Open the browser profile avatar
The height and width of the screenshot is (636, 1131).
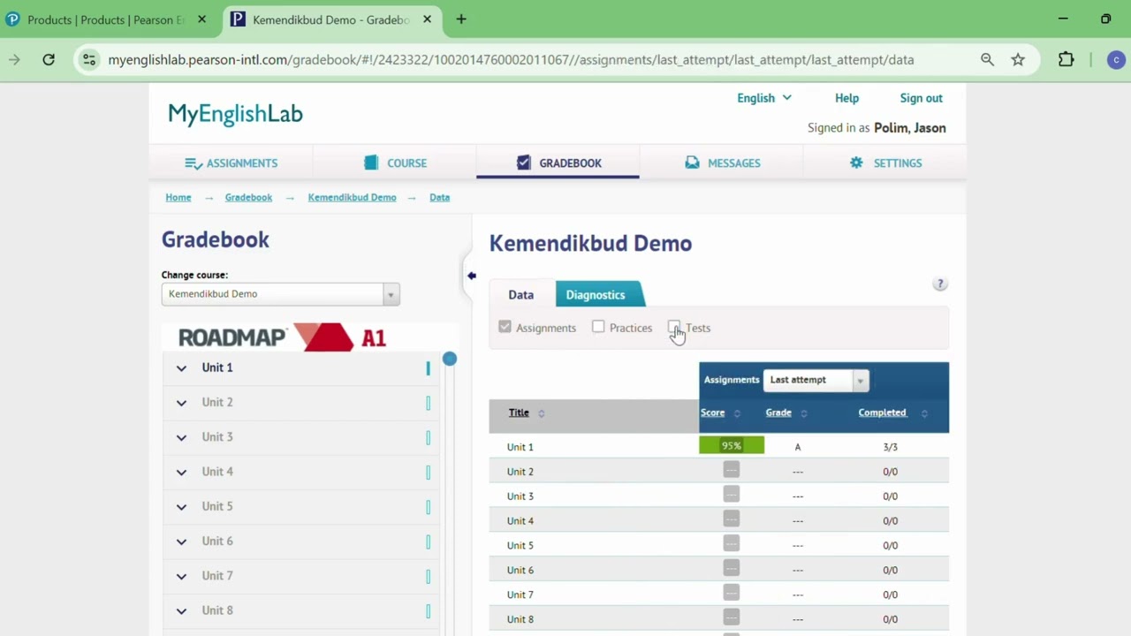point(1116,59)
